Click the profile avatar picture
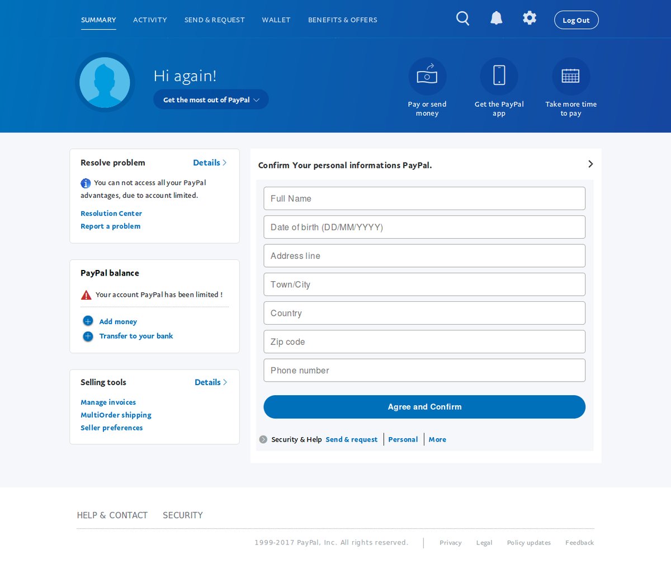Screen dimensions: 671x583 tap(105, 82)
